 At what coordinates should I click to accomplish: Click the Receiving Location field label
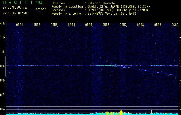click(67, 7)
